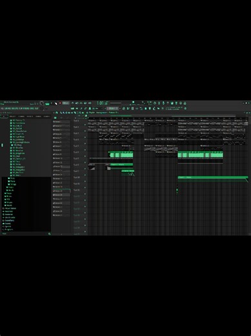Select the Track 12 label
The width and height of the screenshot is (251, 336).
[77, 190]
